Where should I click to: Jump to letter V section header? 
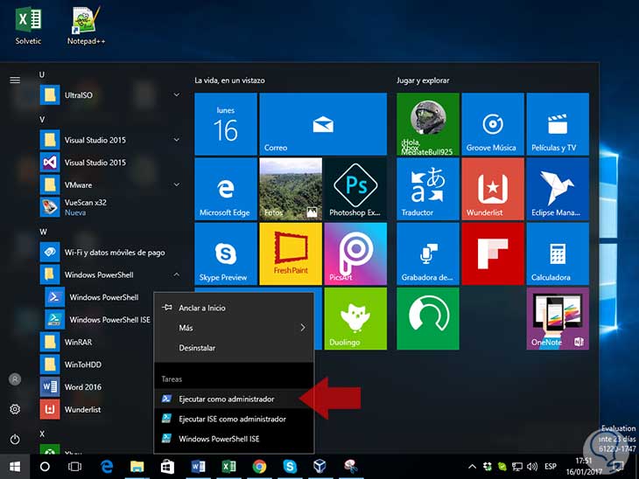pos(42,119)
